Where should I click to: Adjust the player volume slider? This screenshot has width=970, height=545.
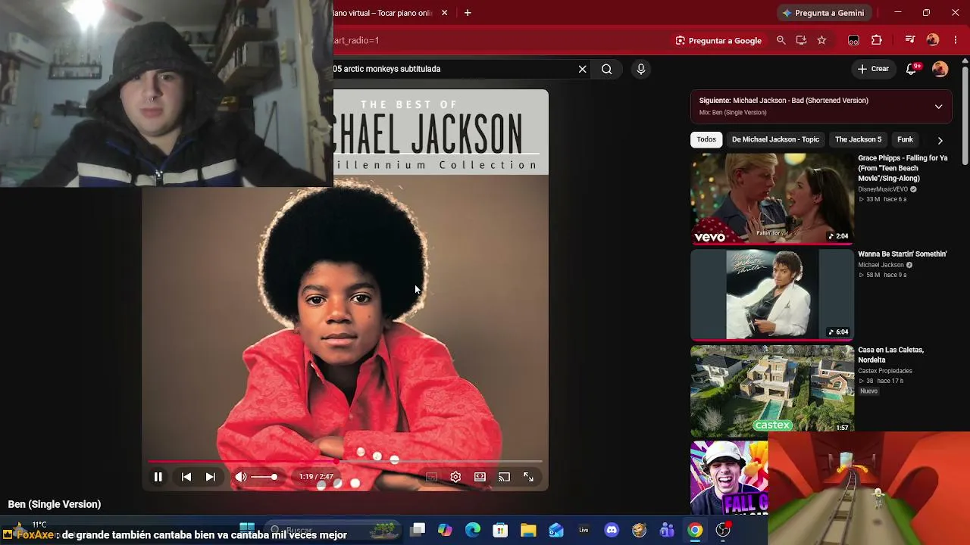click(x=264, y=477)
